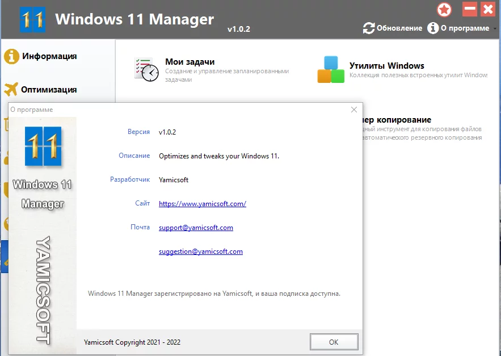This screenshot has height=356, width=501.
Task: Click the red star favorites icon
Action: tap(444, 10)
